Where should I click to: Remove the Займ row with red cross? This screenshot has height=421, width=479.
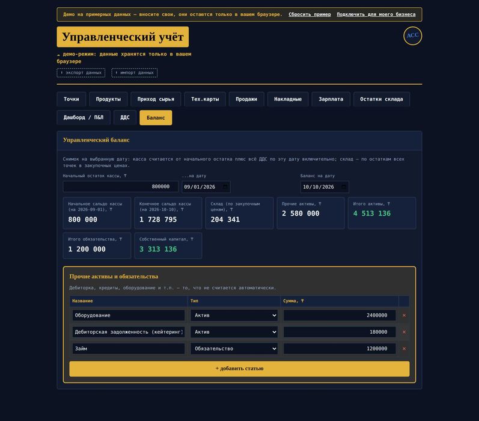point(404,349)
